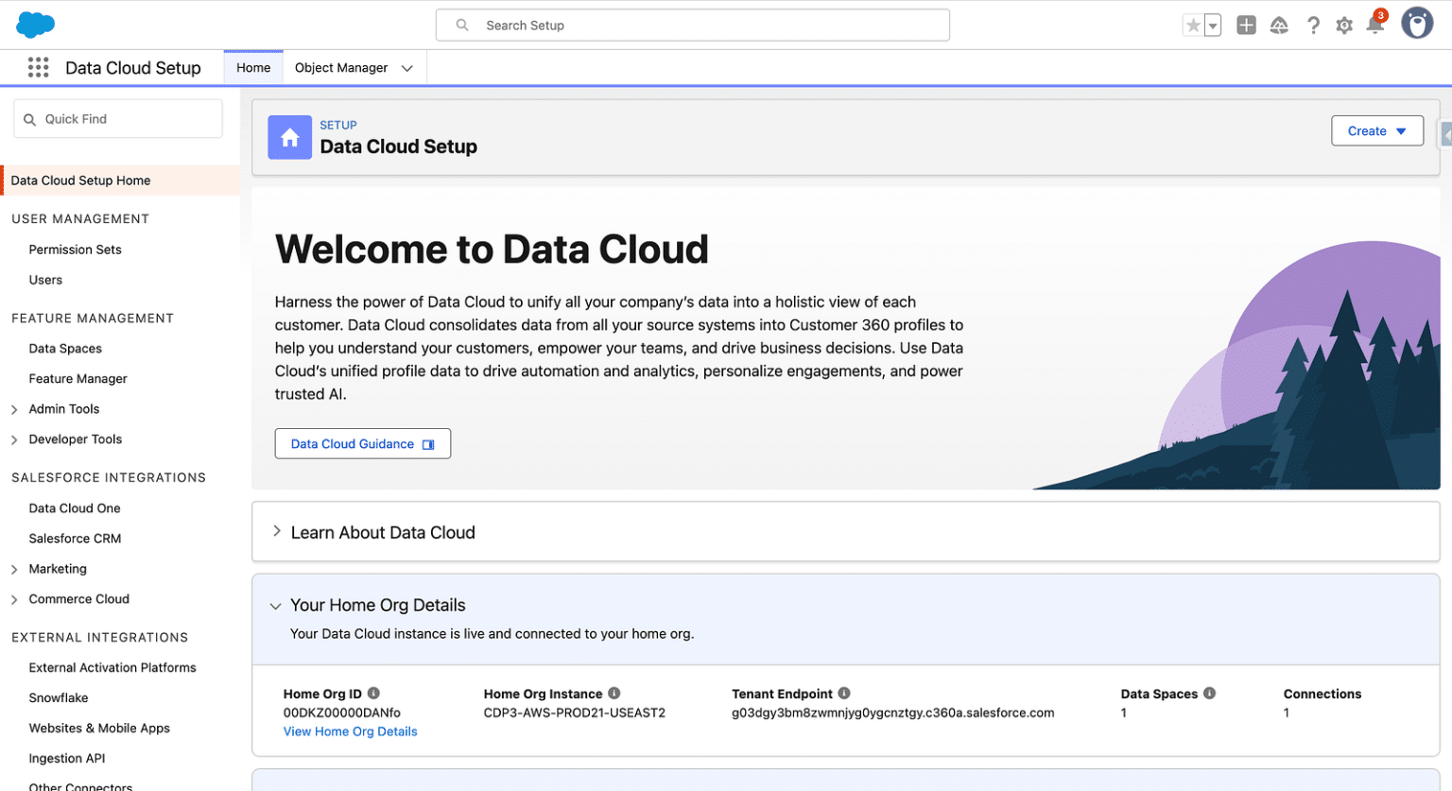Open the notifications bell
Viewport: 1452px width, 791px height.
(x=1375, y=25)
